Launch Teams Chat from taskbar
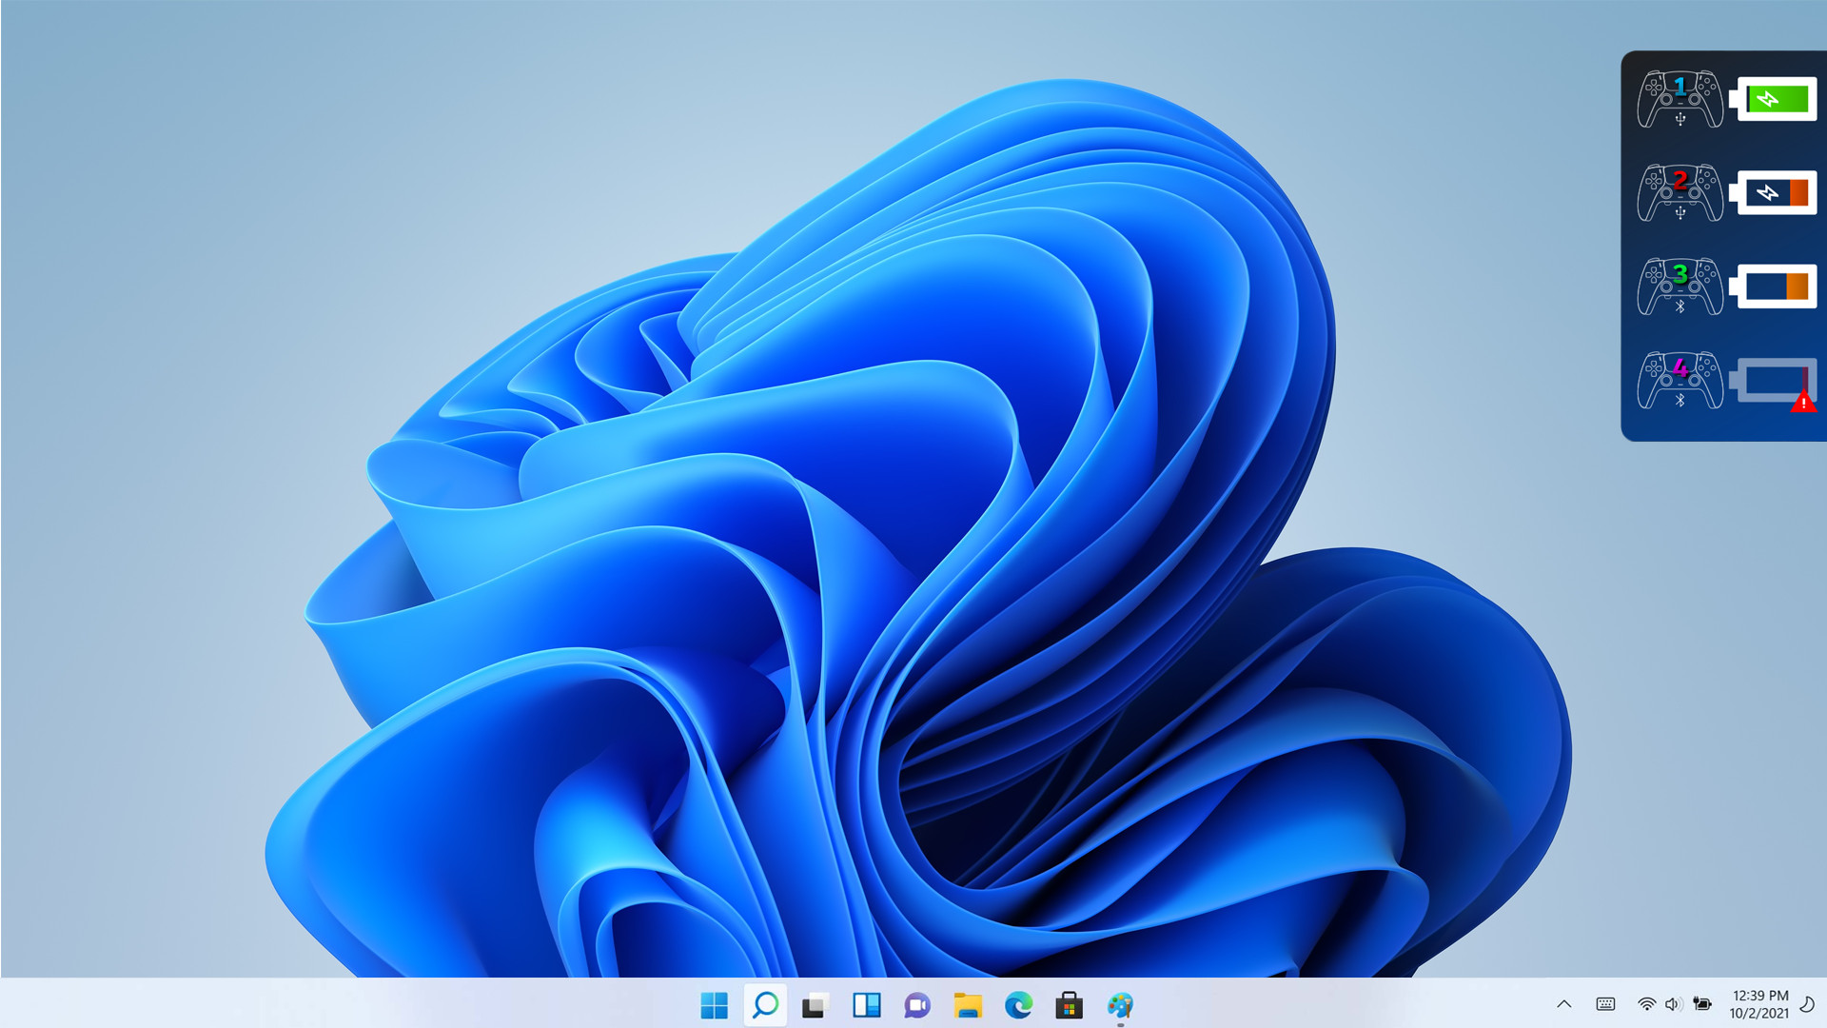 click(x=916, y=1005)
